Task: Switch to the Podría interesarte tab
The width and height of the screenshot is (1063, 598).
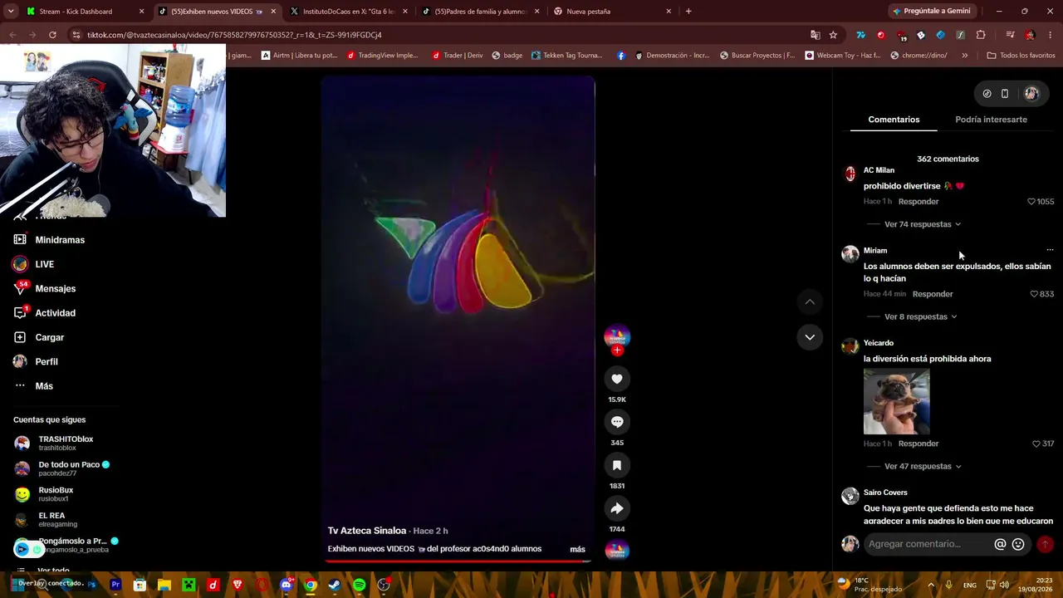Action: [x=991, y=120]
